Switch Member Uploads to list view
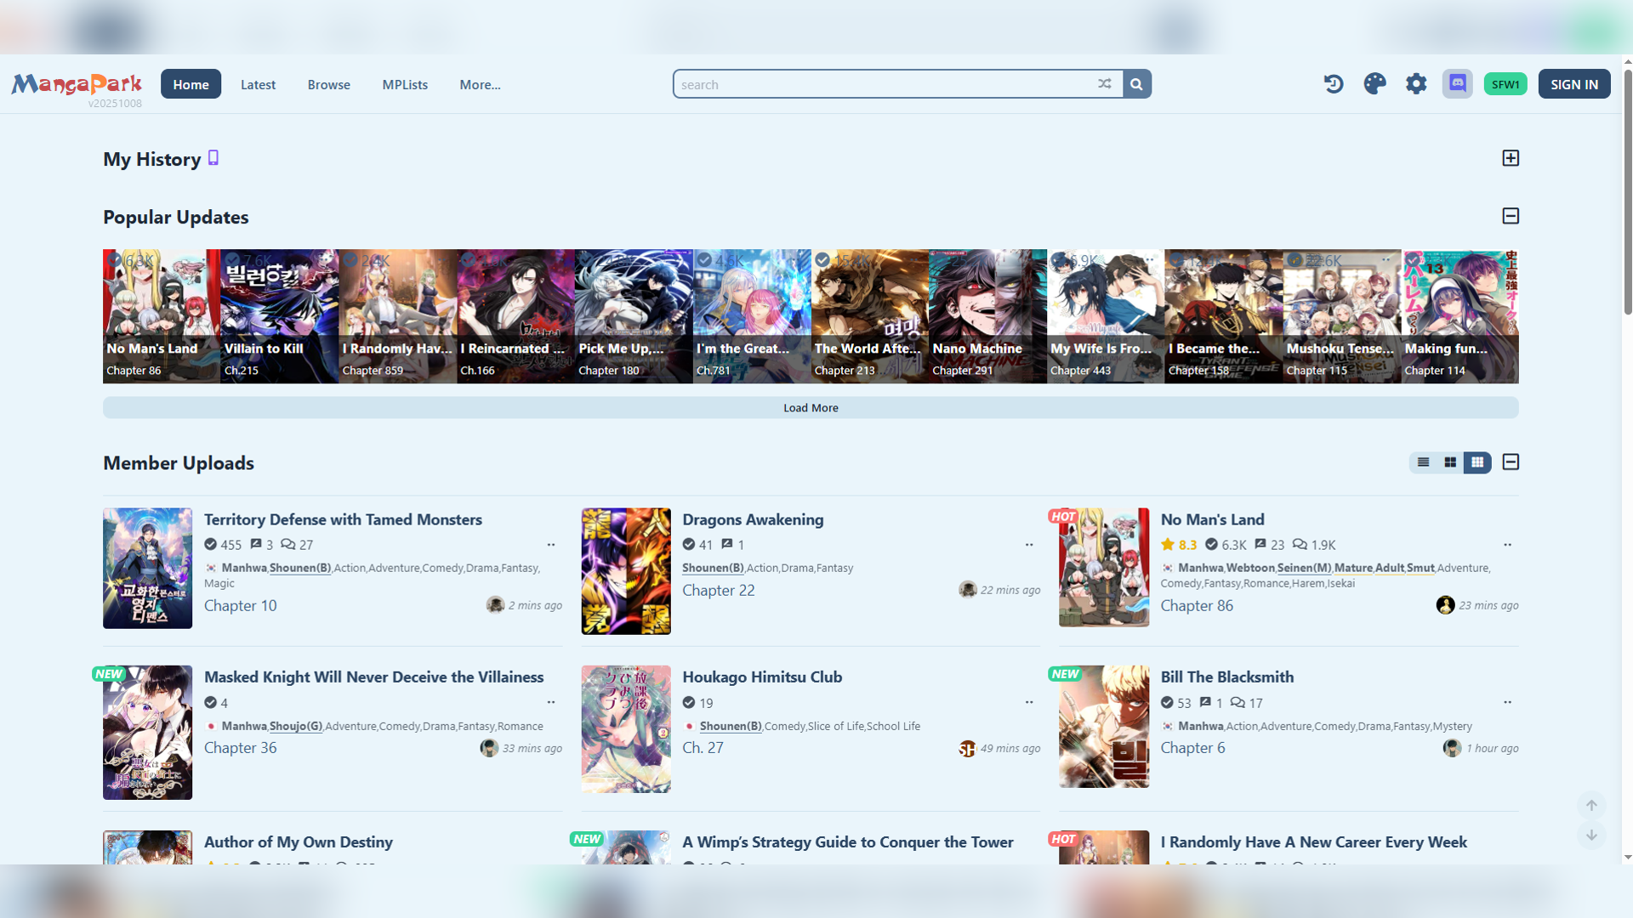This screenshot has height=918, width=1633. tap(1423, 462)
